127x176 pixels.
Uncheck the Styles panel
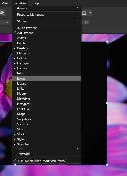(x=47, y=139)
